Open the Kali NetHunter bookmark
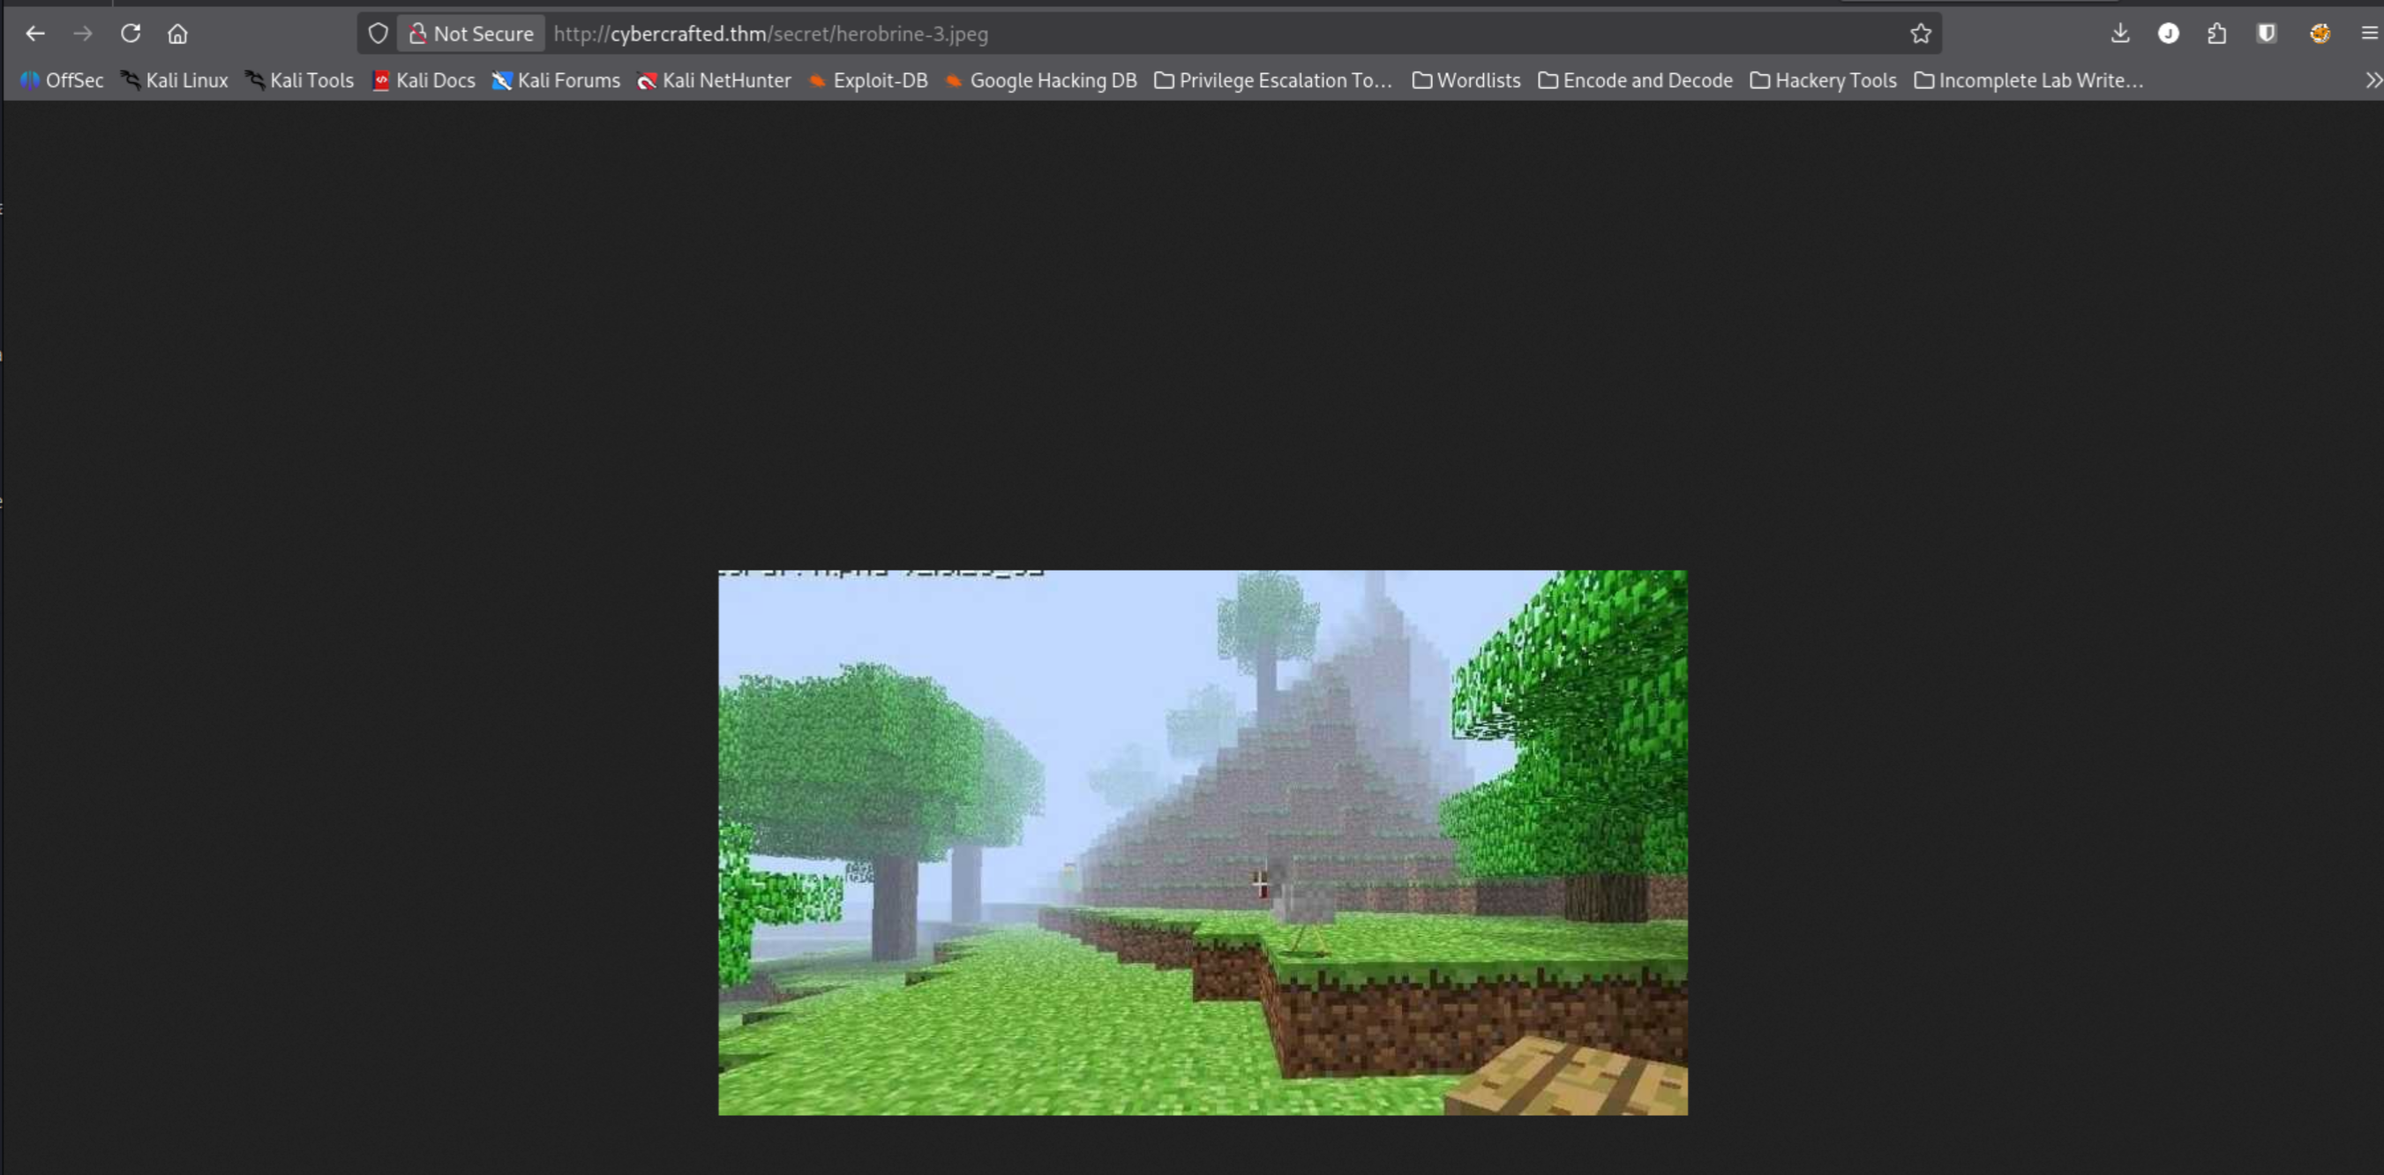 (x=714, y=80)
